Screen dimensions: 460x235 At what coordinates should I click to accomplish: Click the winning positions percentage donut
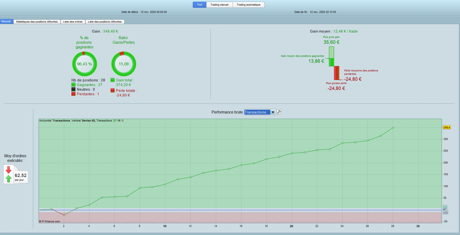click(x=84, y=64)
